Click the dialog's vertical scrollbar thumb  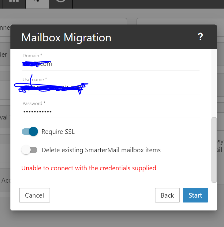pyautogui.click(x=214, y=149)
